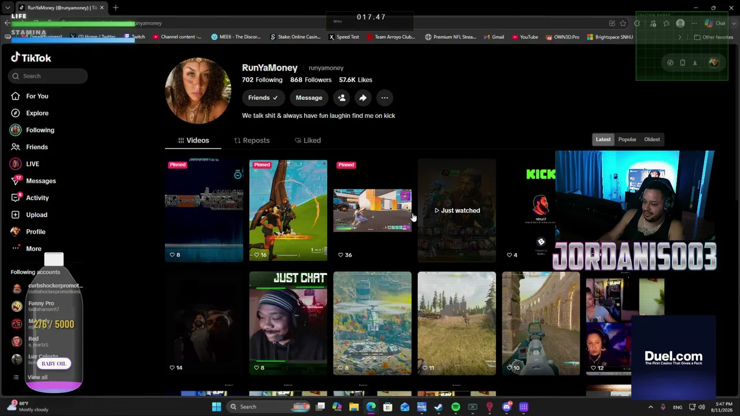Go back in the browser

pos(7,23)
